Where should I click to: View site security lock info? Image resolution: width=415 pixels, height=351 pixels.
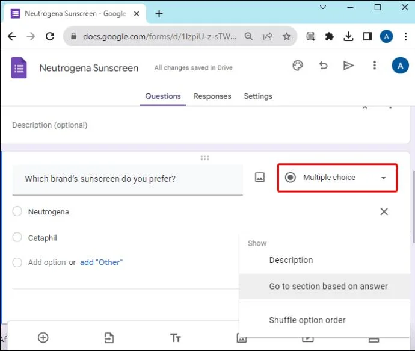[x=73, y=36]
